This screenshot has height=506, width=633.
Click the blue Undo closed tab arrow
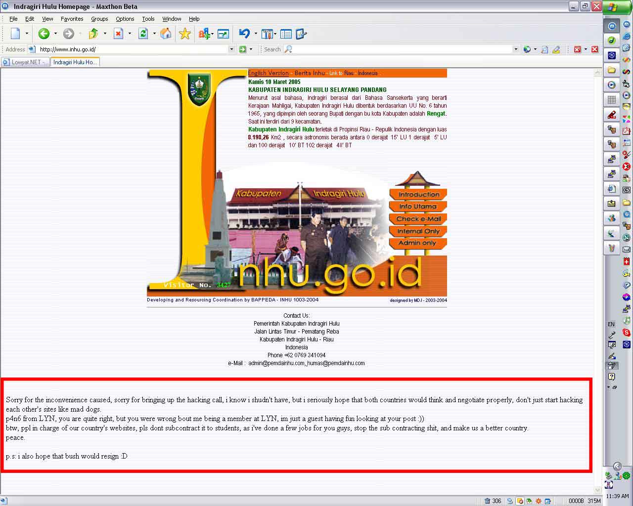click(244, 34)
